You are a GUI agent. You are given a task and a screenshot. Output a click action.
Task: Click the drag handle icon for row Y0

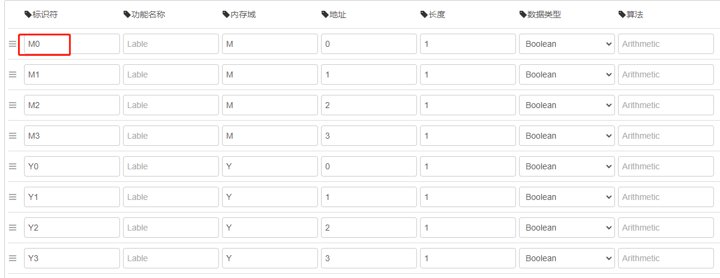pyautogui.click(x=12, y=166)
